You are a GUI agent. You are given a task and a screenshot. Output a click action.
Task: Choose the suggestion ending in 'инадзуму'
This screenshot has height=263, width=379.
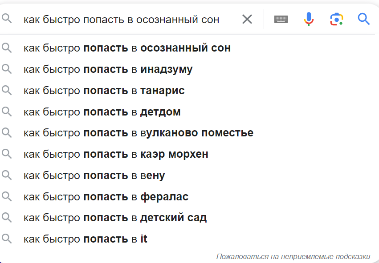[108, 69]
